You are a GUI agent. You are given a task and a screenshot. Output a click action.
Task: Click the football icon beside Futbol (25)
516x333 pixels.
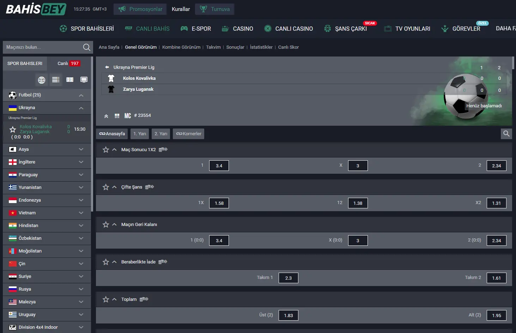[x=13, y=95]
